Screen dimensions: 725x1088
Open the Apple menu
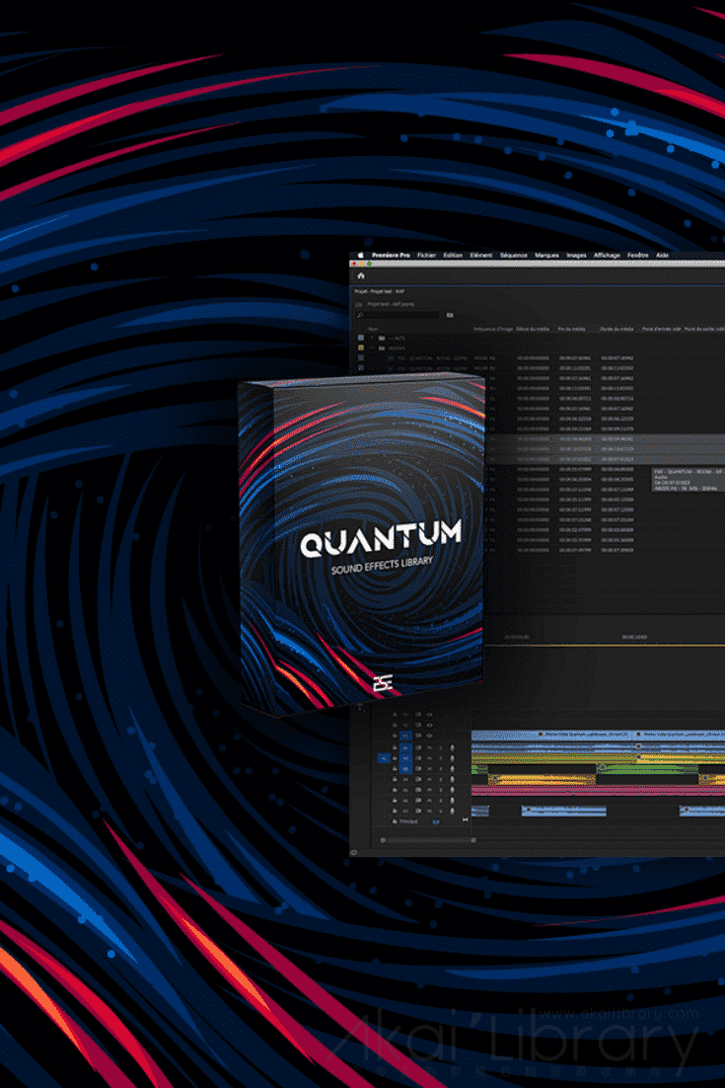pyautogui.click(x=360, y=255)
